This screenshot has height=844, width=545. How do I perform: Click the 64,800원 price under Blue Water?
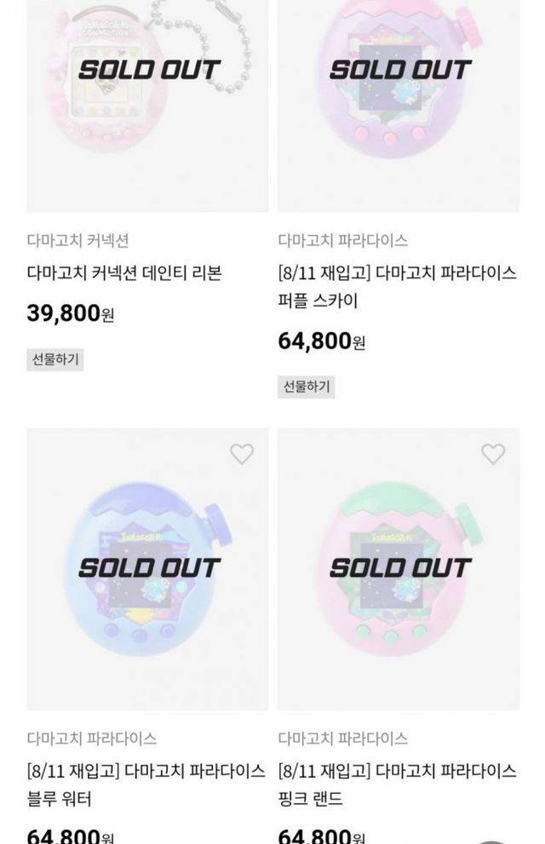pos(71,835)
